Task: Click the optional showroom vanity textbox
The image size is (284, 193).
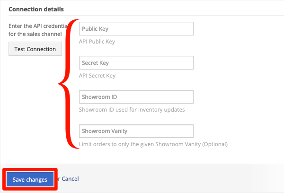Action: [x=136, y=131]
